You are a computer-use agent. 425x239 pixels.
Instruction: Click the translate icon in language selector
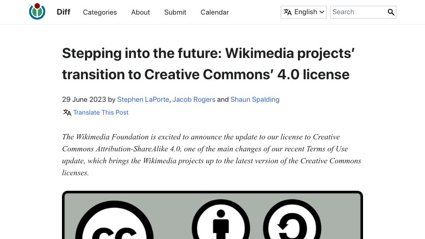pyautogui.click(x=288, y=12)
